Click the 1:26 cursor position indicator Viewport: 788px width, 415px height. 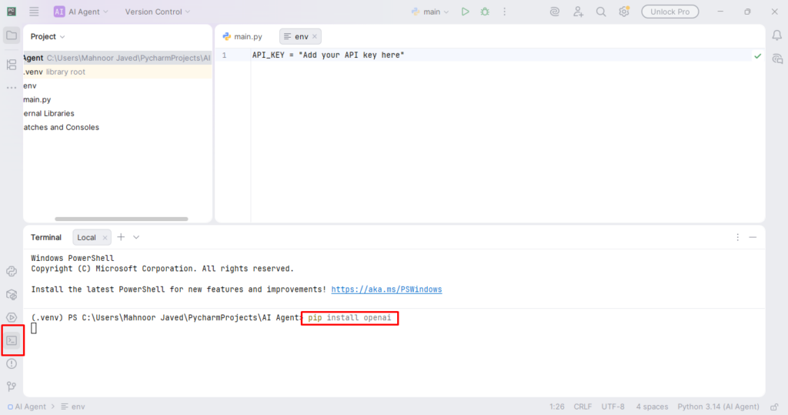pyautogui.click(x=557, y=407)
